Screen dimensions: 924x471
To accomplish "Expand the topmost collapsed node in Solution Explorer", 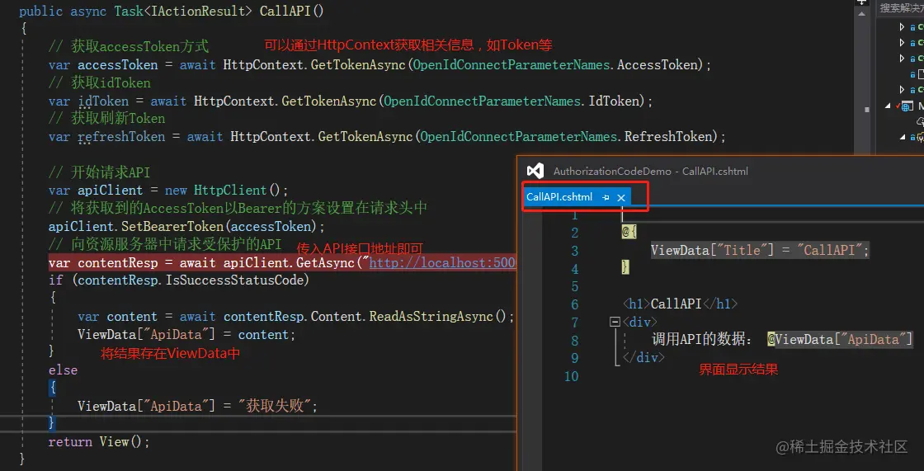I will coord(902,26).
